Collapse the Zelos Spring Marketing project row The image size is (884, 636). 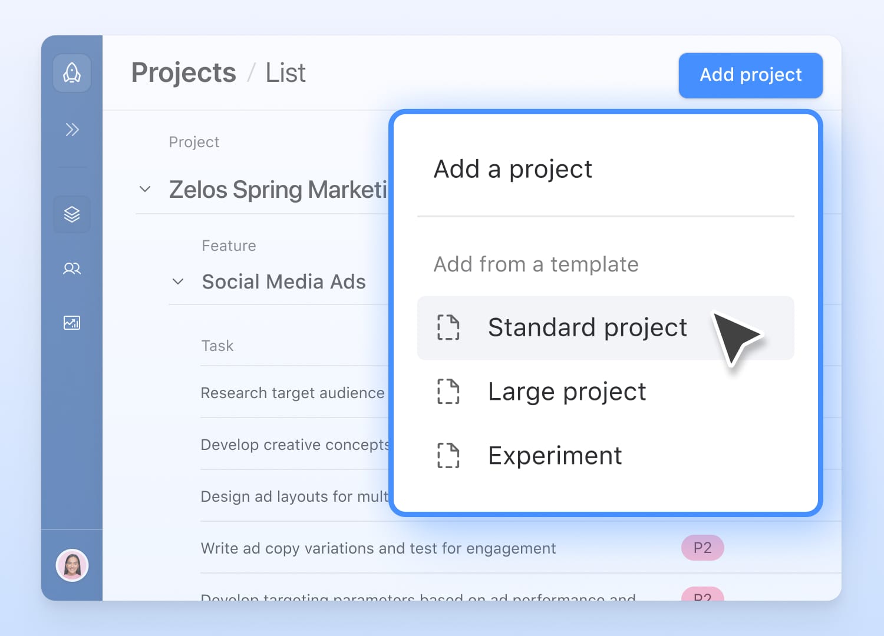pyautogui.click(x=145, y=190)
